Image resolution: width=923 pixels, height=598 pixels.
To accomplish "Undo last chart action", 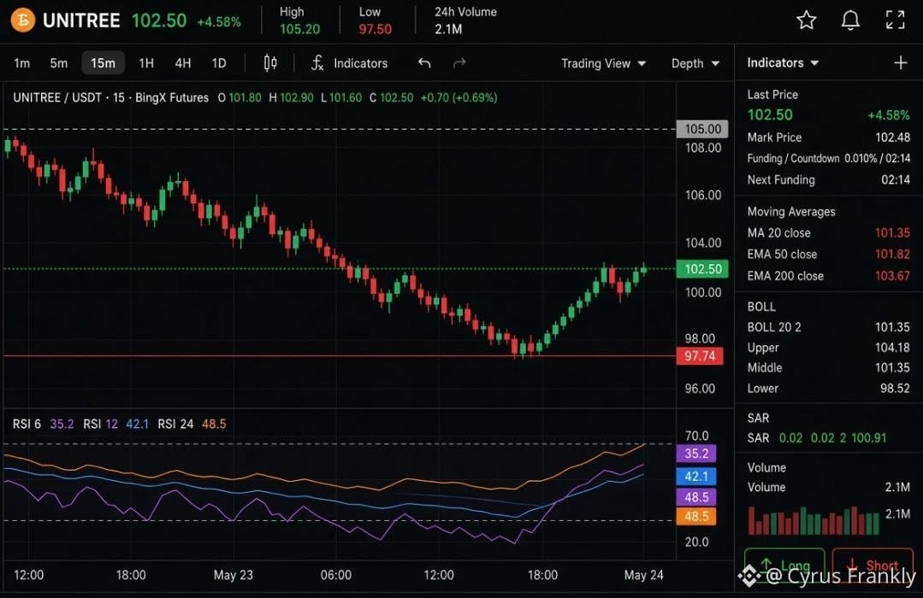I will (424, 63).
